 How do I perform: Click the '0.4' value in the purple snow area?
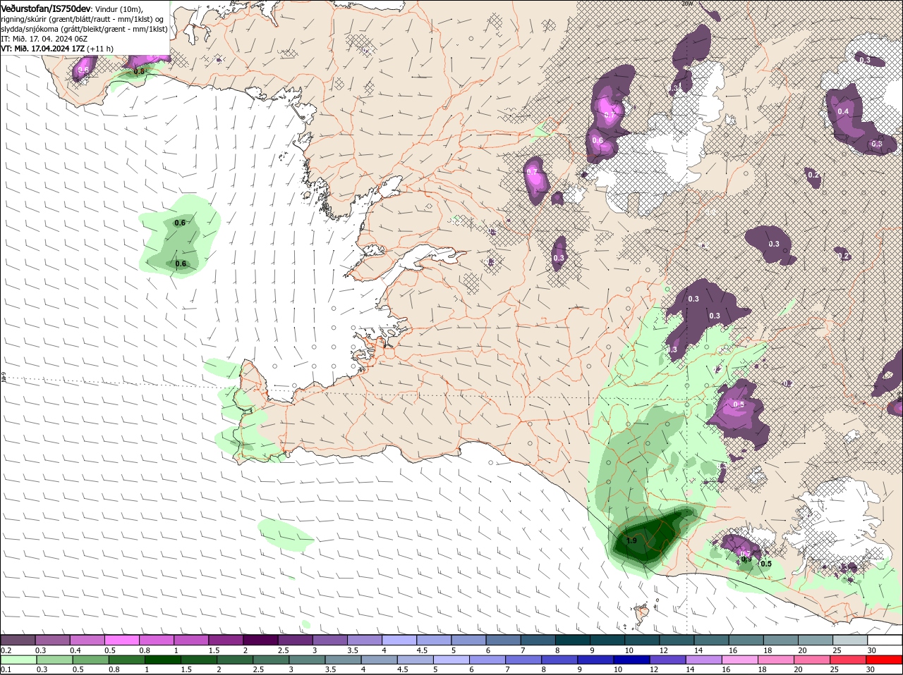(x=843, y=111)
